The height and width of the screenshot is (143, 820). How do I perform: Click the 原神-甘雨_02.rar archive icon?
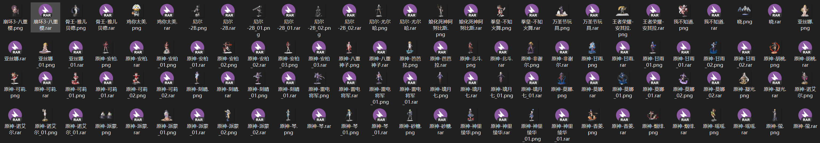click(x=745, y=48)
